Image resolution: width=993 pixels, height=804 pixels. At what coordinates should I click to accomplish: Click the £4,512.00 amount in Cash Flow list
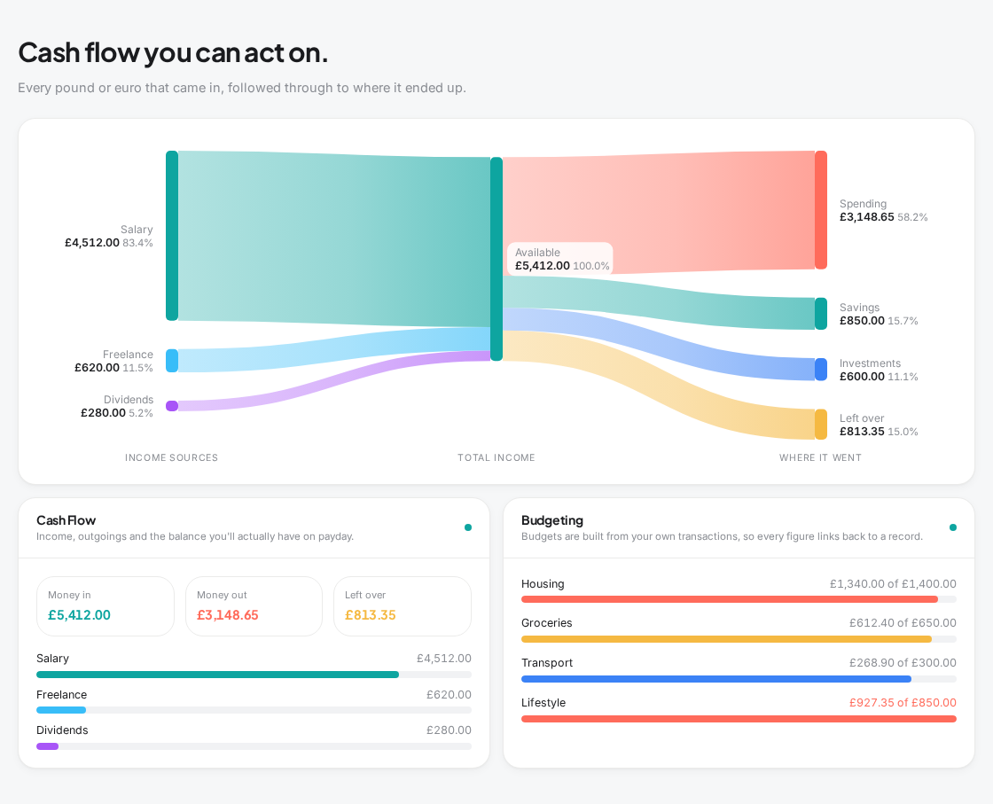[x=444, y=659]
